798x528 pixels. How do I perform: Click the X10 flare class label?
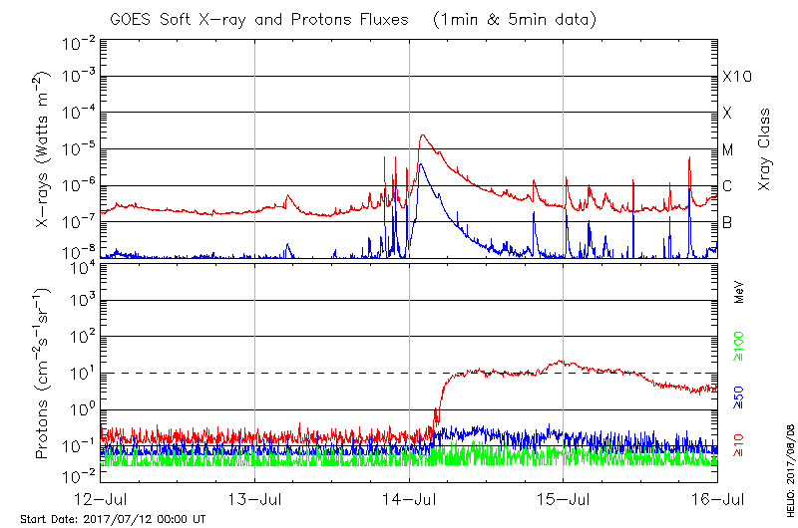(736, 77)
